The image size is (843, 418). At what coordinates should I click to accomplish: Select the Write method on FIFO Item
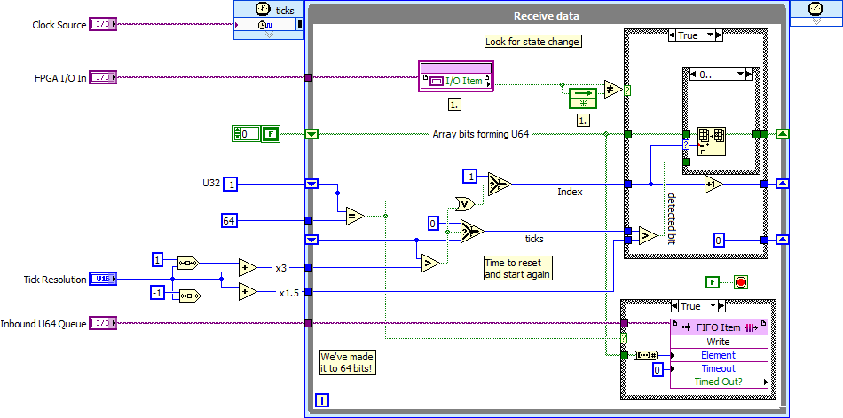pyautogui.click(x=718, y=342)
